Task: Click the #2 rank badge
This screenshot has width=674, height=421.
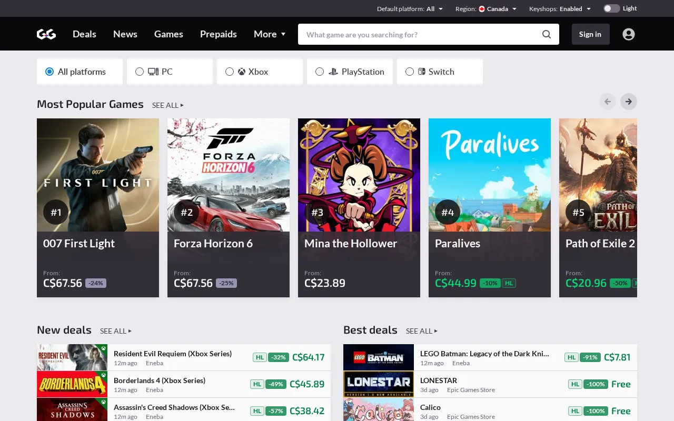Action: pyautogui.click(x=186, y=212)
